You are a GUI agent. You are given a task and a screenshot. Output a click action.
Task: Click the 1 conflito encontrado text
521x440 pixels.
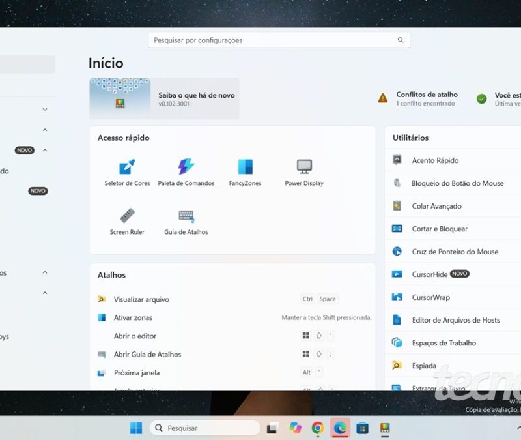[x=425, y=104]
